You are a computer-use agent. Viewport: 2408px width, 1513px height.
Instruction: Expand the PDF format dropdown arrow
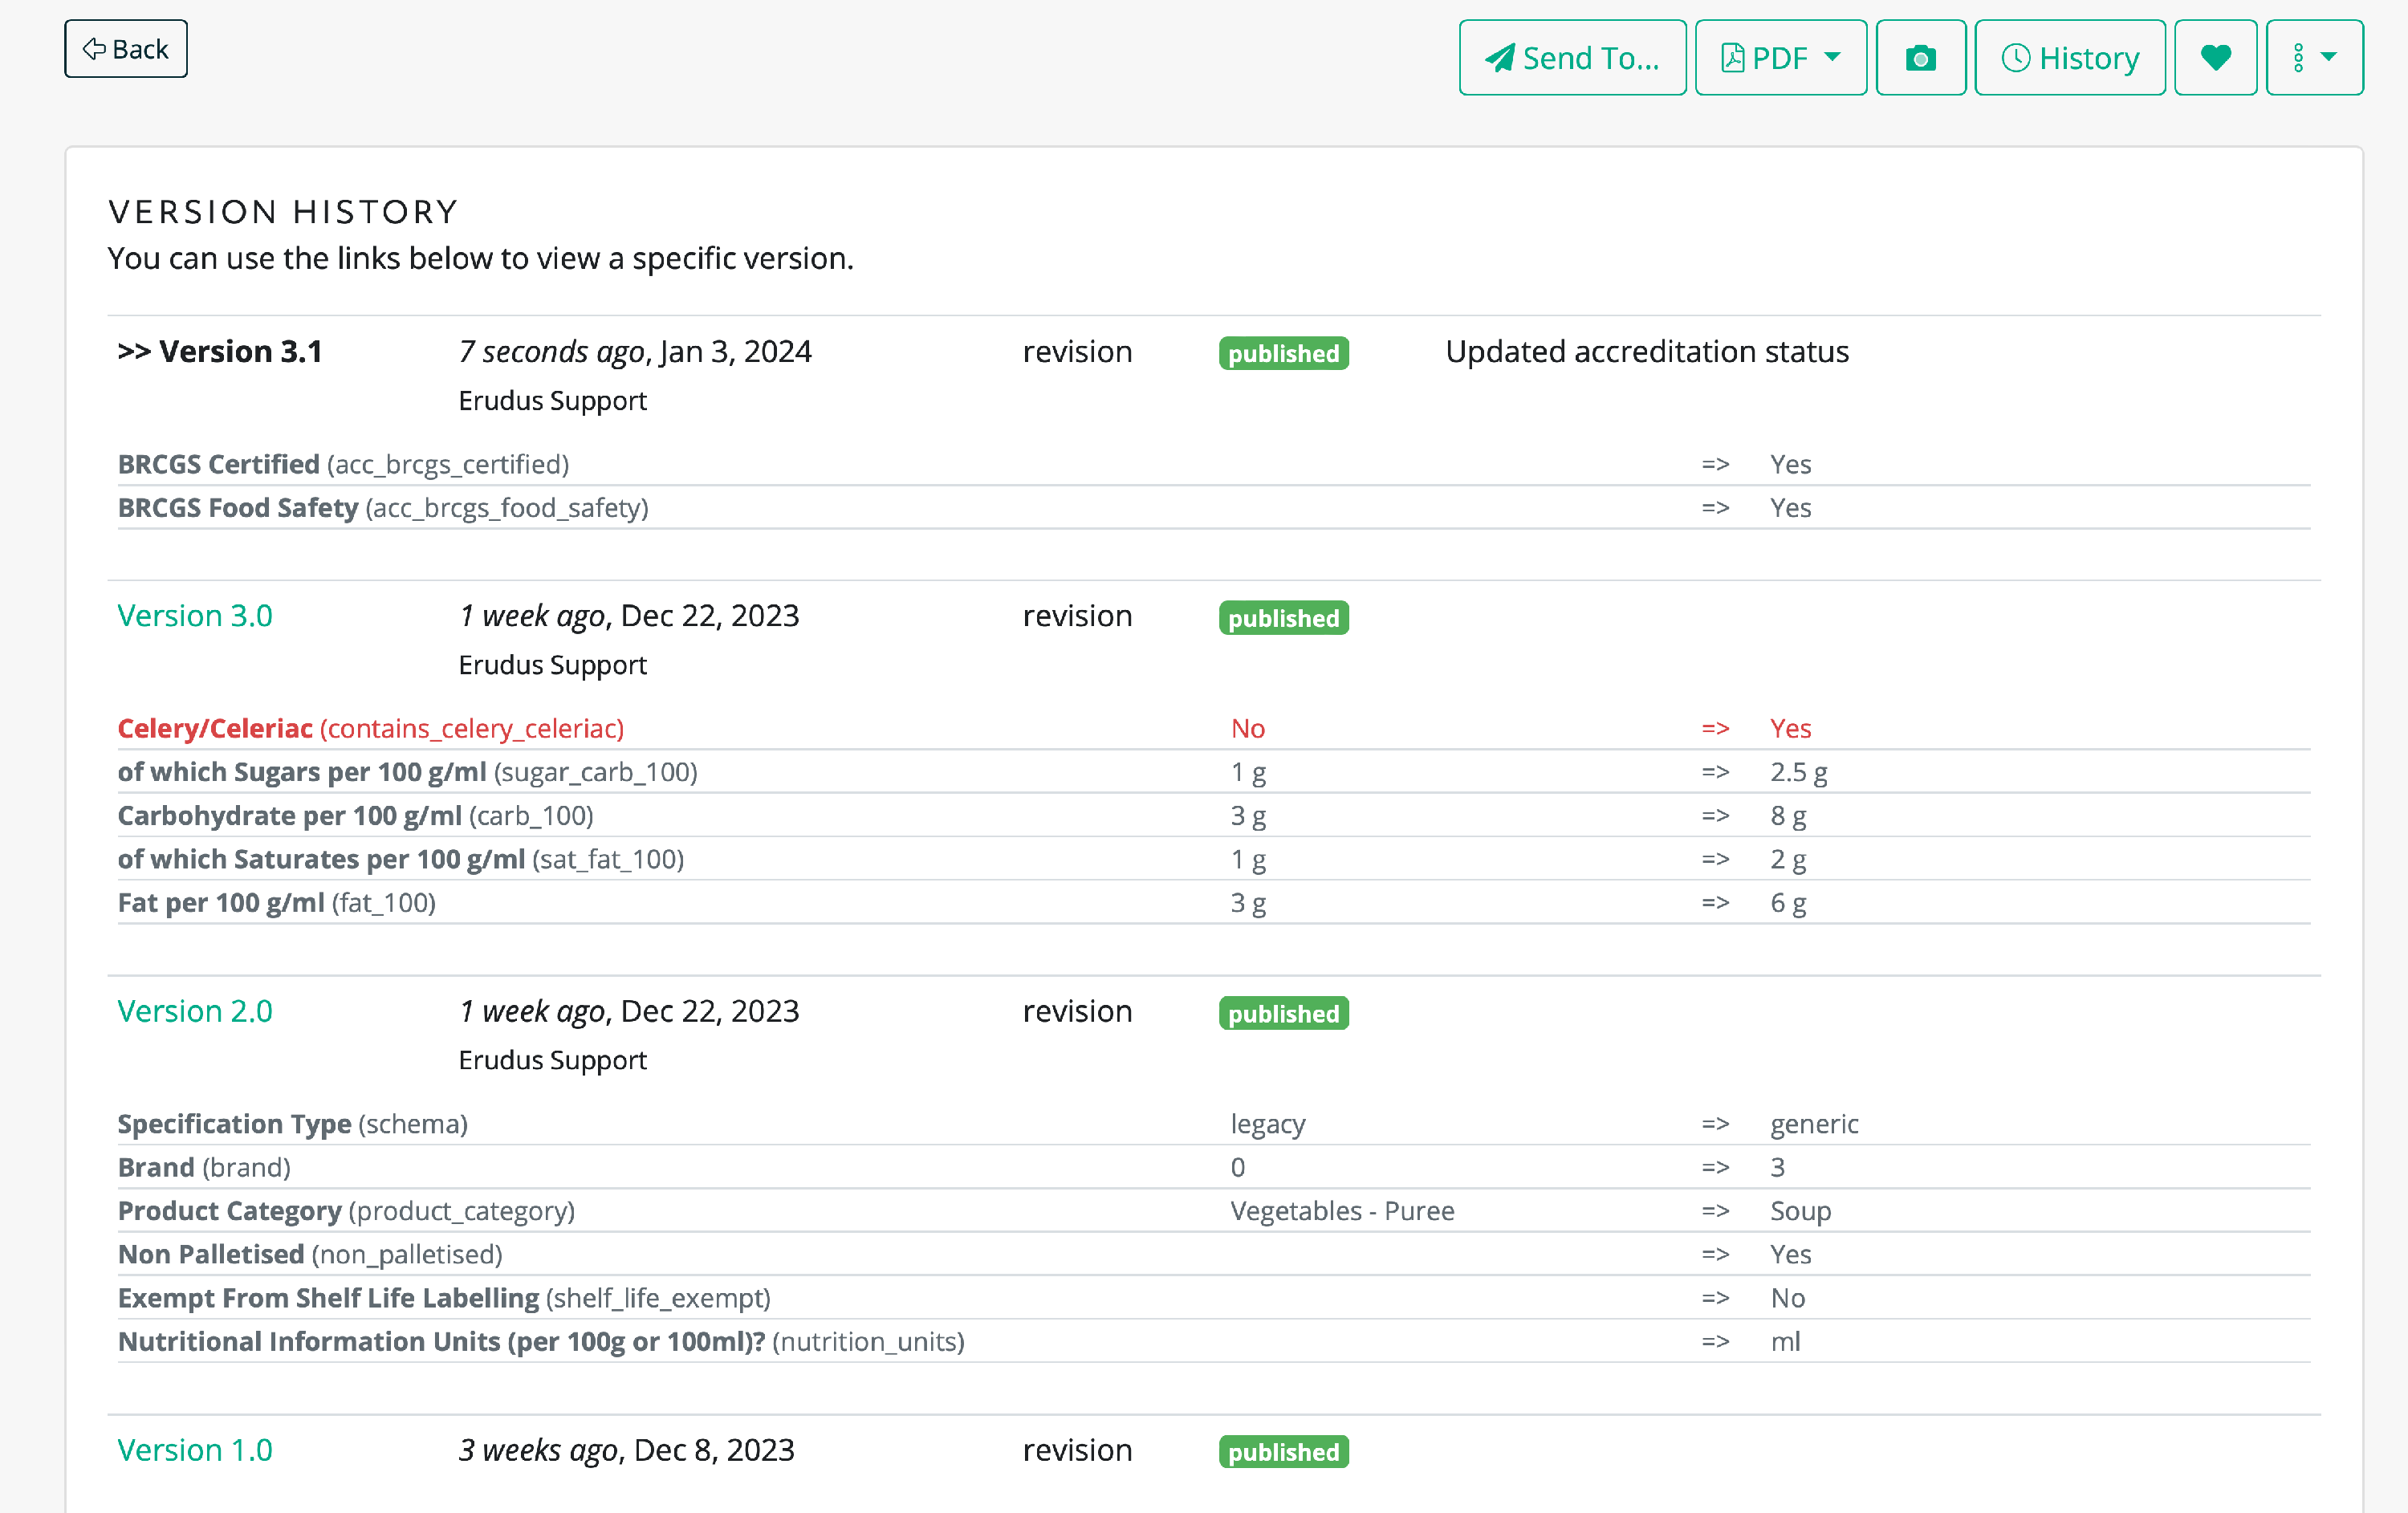[x=1833, y=57]
